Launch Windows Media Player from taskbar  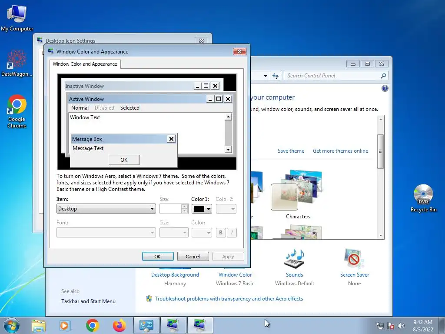pyautogui.click(x=64, y=325)
